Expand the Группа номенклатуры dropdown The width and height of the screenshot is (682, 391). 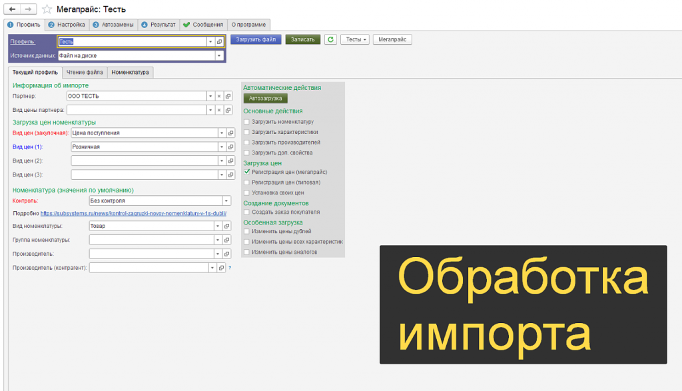(218, 240)
